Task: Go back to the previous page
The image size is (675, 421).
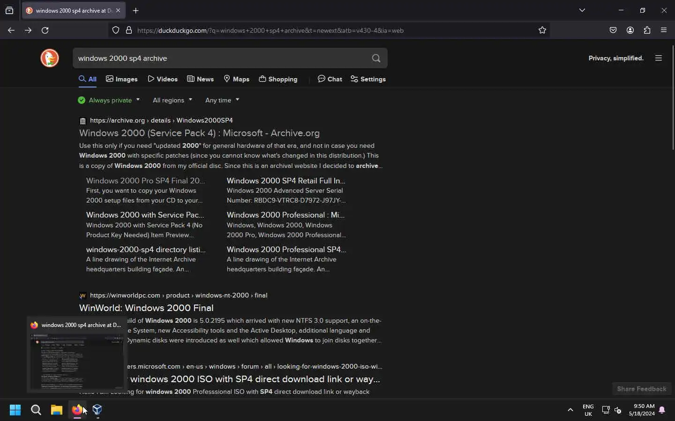Action: 11,30
